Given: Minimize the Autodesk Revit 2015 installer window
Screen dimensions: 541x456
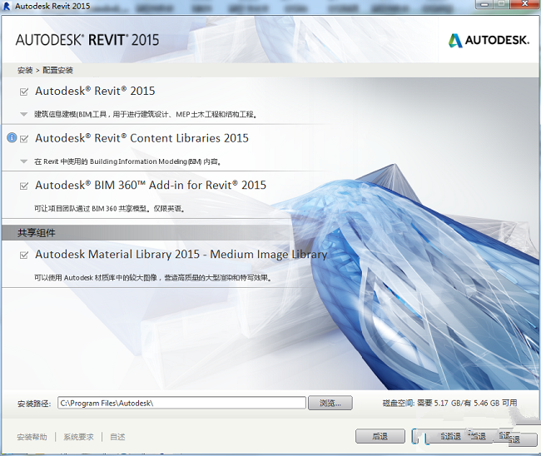Looking at the screenshot, I should pos(485,4).
